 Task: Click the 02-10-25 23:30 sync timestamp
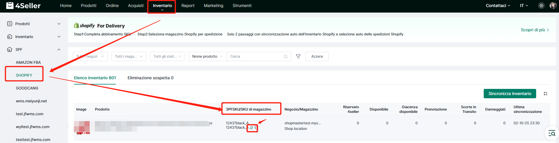pos(526,123)
